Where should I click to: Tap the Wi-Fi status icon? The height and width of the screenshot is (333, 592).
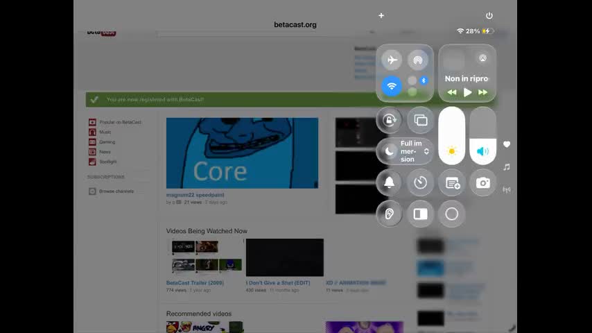point(460,31)
